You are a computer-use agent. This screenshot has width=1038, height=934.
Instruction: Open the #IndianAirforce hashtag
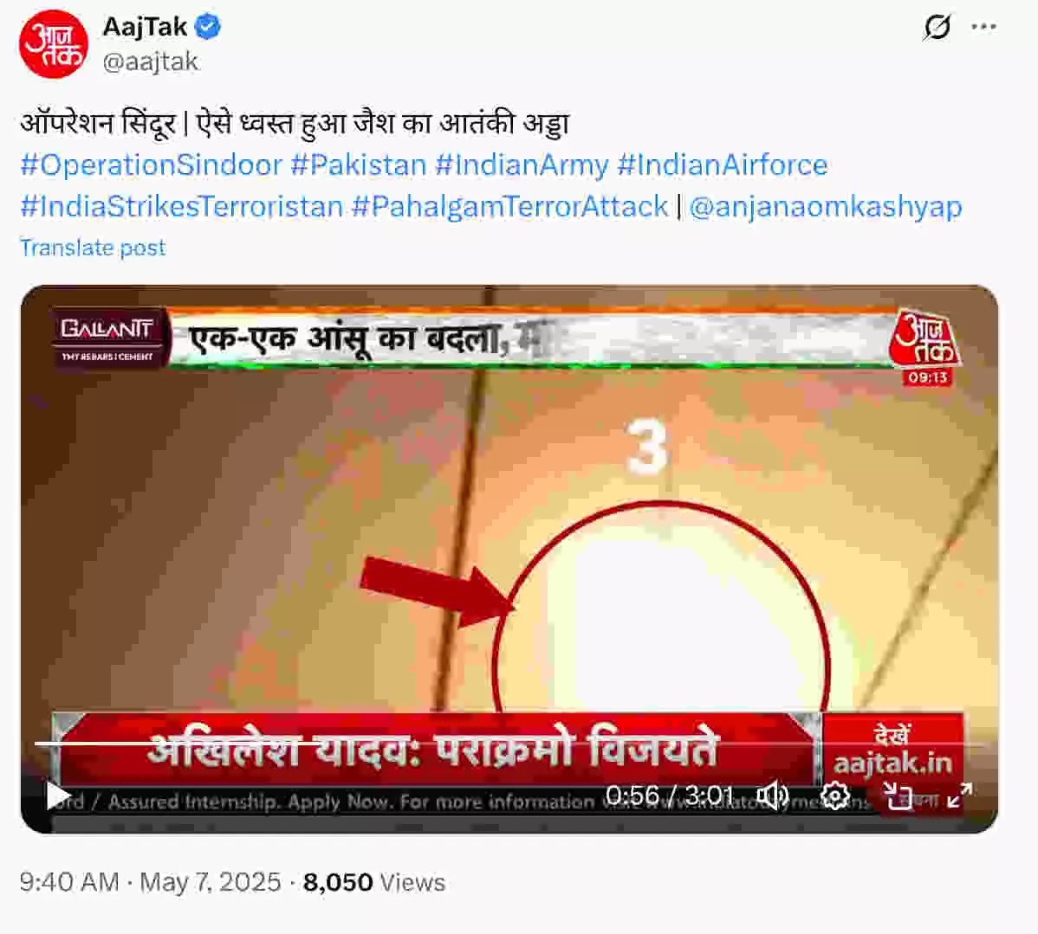pos(723,164)
